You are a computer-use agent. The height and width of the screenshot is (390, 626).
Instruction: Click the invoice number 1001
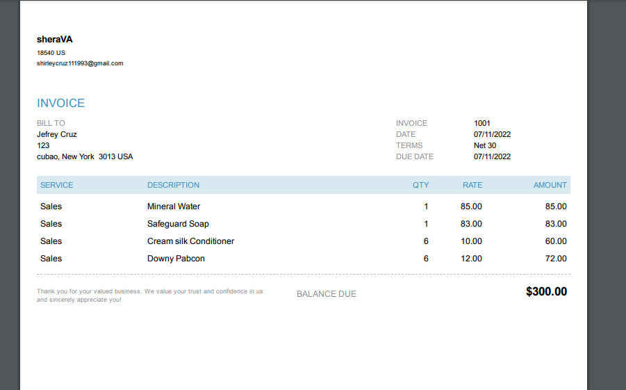(x=482, y=123)
